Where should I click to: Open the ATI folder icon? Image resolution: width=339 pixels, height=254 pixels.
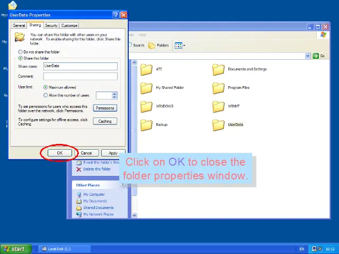pos(146,69)
